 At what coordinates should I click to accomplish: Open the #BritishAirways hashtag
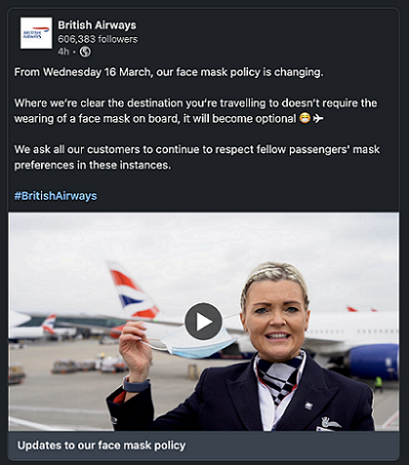(55, 196)
